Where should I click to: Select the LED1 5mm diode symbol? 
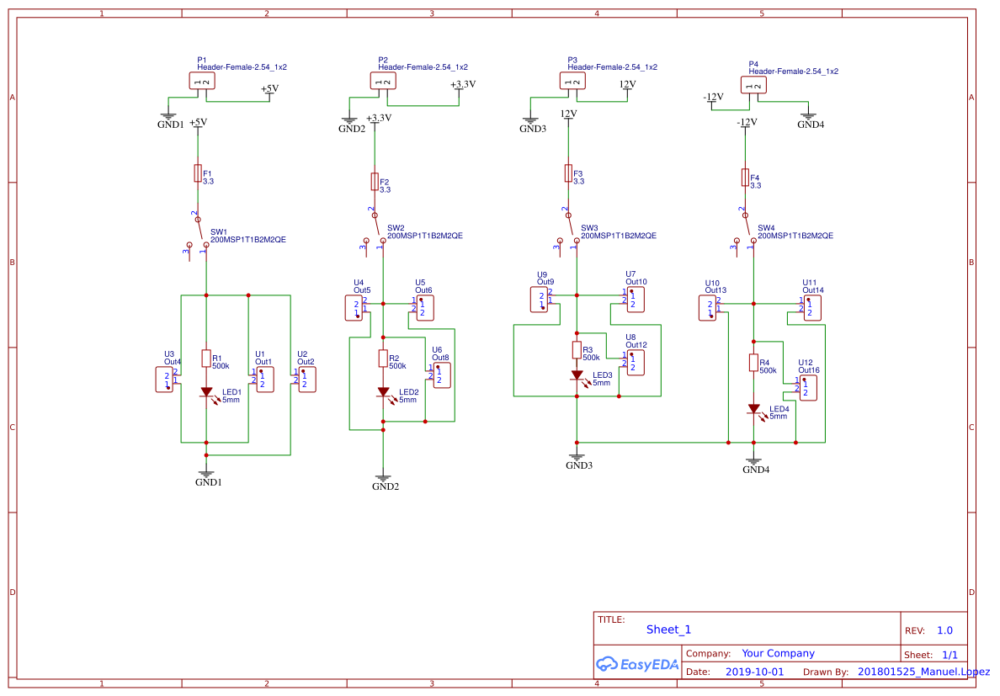coord(208,392)
